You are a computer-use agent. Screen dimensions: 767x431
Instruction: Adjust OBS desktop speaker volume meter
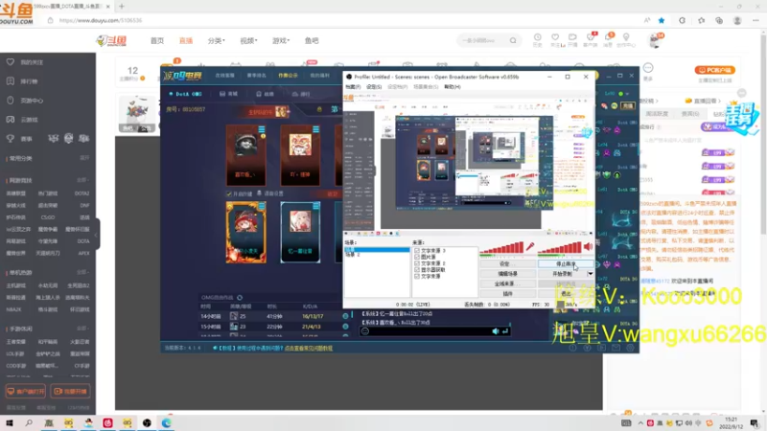pos(560,248)
